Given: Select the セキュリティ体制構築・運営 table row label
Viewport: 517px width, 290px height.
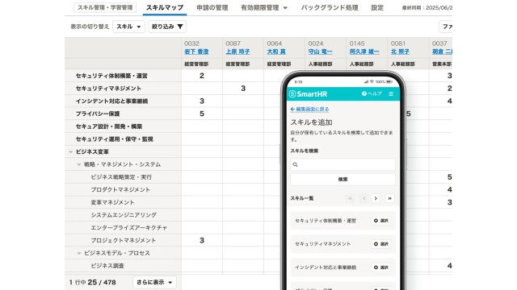Looking at the screenshot, I should coord(111,76).
